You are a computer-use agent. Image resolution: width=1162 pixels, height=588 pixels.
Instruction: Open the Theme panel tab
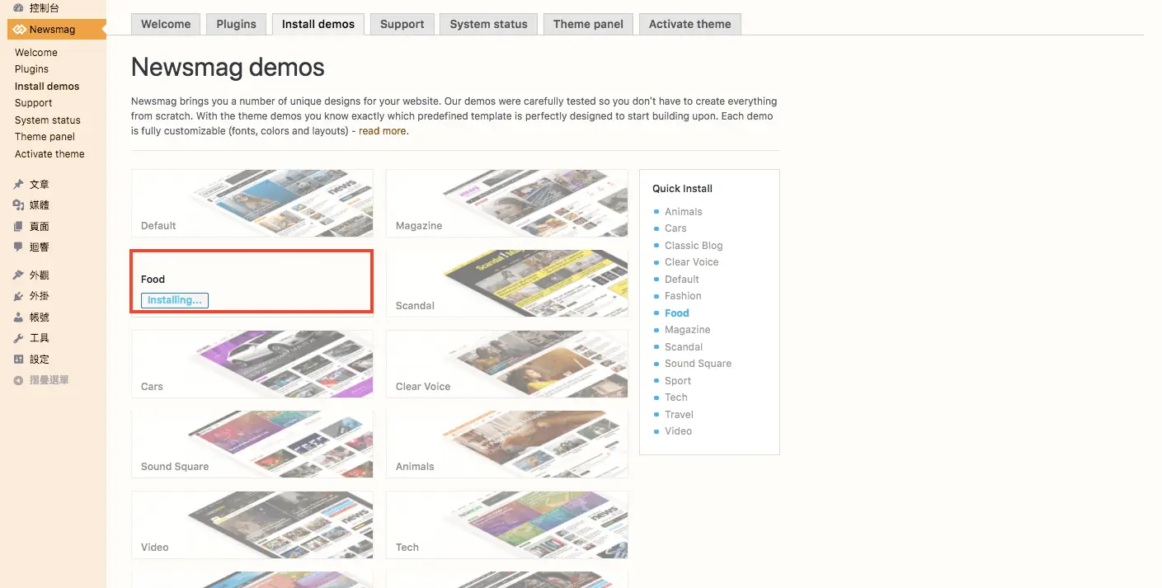point(589,24)
